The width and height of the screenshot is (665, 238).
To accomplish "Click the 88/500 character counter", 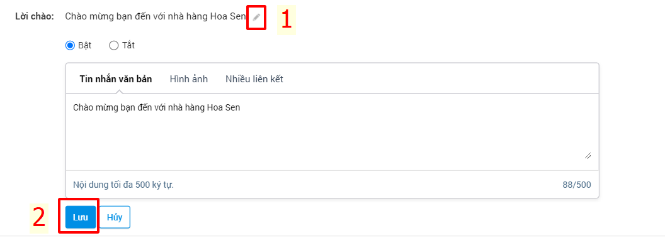I will pyautogui.click(x=577, y=185).
